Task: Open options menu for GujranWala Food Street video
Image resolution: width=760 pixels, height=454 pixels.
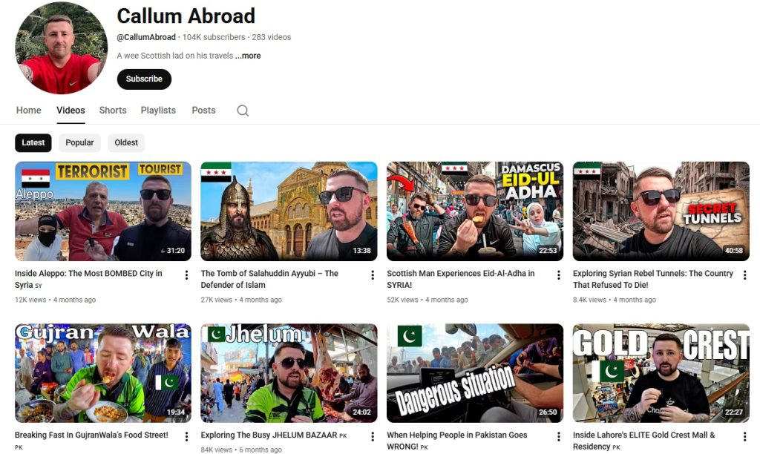Action: (x=186, y=437)
